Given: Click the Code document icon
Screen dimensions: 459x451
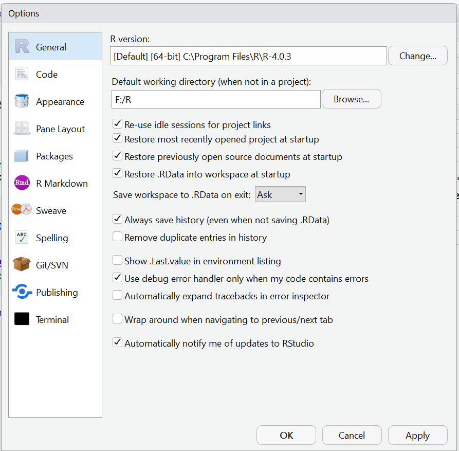Looking at the screenshot, I should [22, 74].
